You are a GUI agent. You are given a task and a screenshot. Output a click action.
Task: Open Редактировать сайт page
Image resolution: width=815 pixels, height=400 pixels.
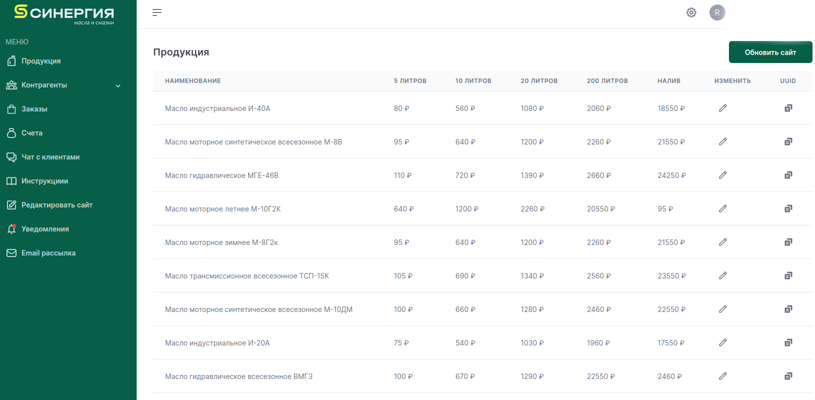(57, 205)
